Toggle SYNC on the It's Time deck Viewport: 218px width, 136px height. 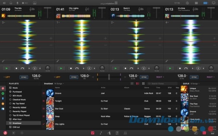[x=194, y=77]
